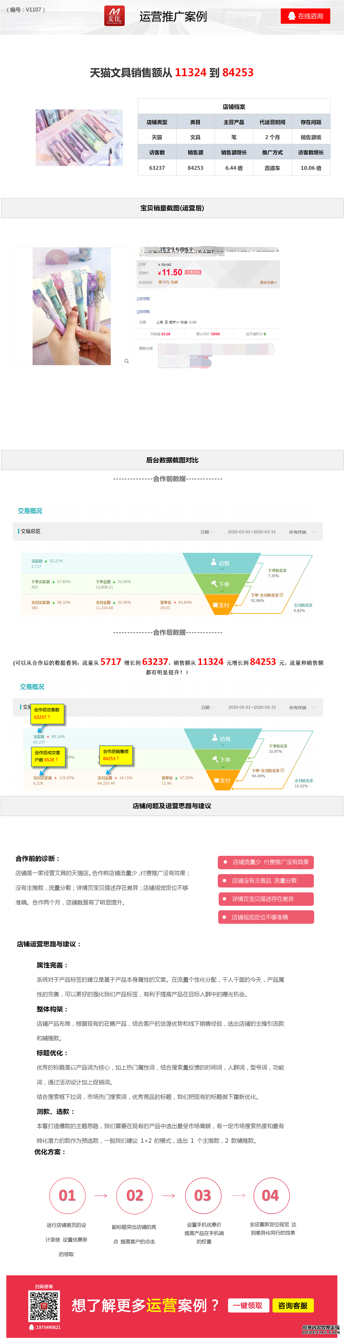Click the QQ number 1975490621
Image resolution: width=344 pixels, height=1338 pixels.
click(x=48, y=1328)
